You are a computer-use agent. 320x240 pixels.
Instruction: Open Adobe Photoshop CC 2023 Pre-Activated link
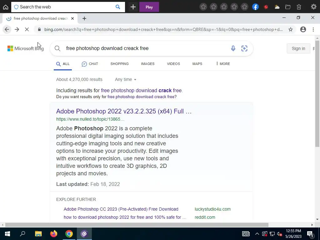tap(121, 209)
